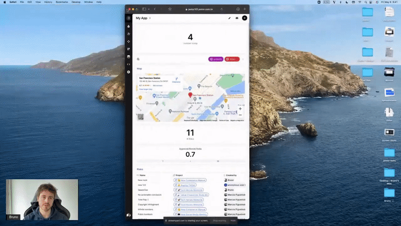This screenshot has width=401, height=226.
Task: Open the History menu in the menu bar
Action: [x=48, y=2]
